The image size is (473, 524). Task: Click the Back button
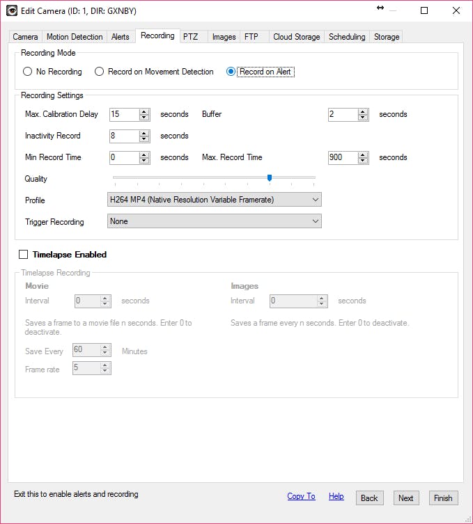pyautogui.click(x=369, y=498)
